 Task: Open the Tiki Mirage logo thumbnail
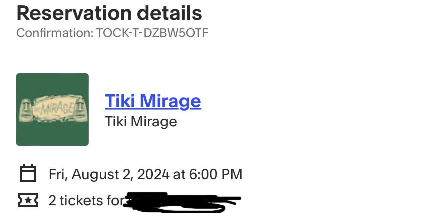[52, 110]
